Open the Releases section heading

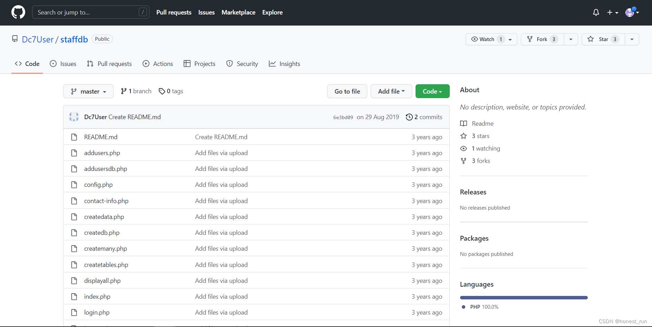coord(473,192)
